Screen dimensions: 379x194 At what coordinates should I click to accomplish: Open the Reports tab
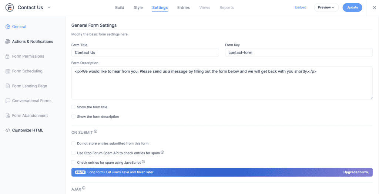[x=227, y=7]
